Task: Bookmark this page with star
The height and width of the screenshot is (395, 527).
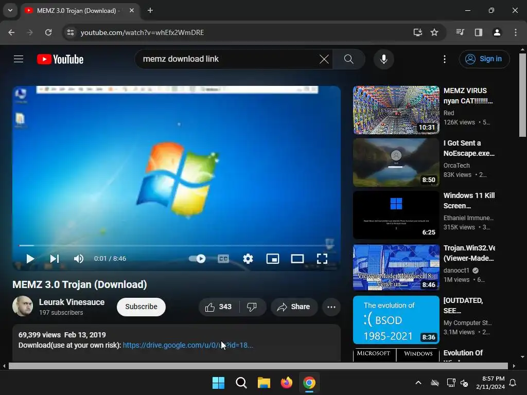Action: 434,32
